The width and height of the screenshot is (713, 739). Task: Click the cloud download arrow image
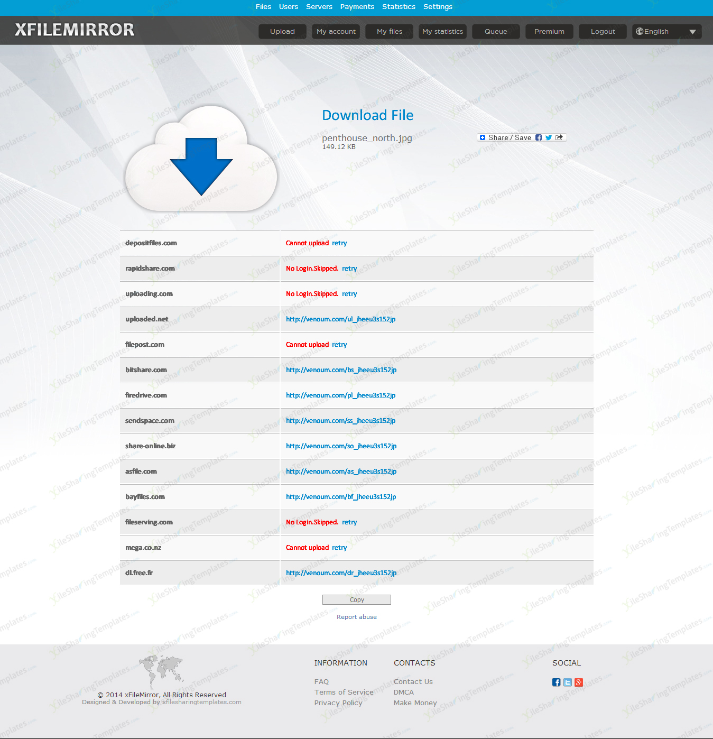click(201, 159)
